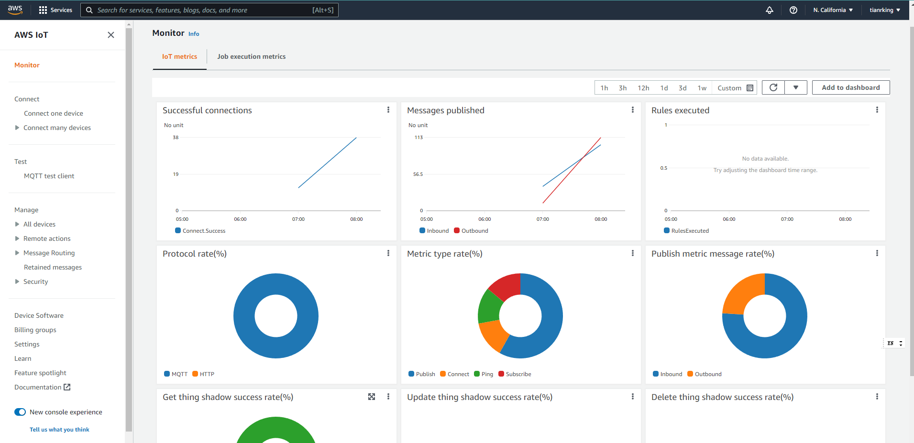Go to Connect one device

click(54, 113)
